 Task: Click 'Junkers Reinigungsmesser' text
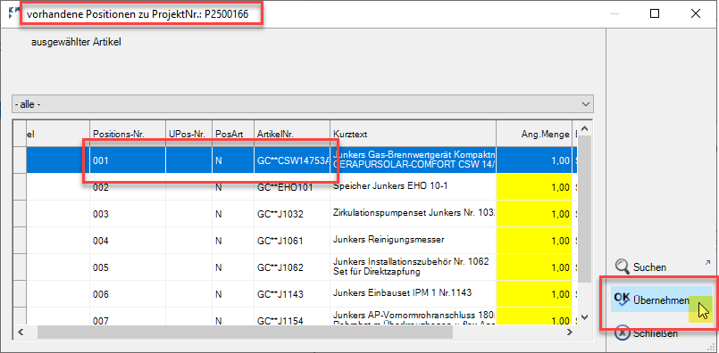[x=389, y=240]
